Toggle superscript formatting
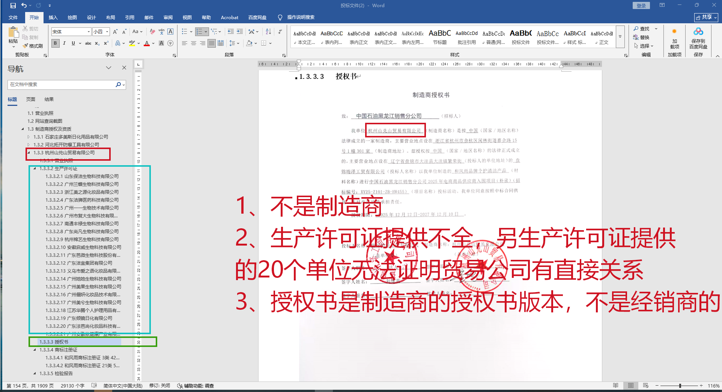Viewport: 722px width, 392px height. pyautogui.click(x=106, y=43)
